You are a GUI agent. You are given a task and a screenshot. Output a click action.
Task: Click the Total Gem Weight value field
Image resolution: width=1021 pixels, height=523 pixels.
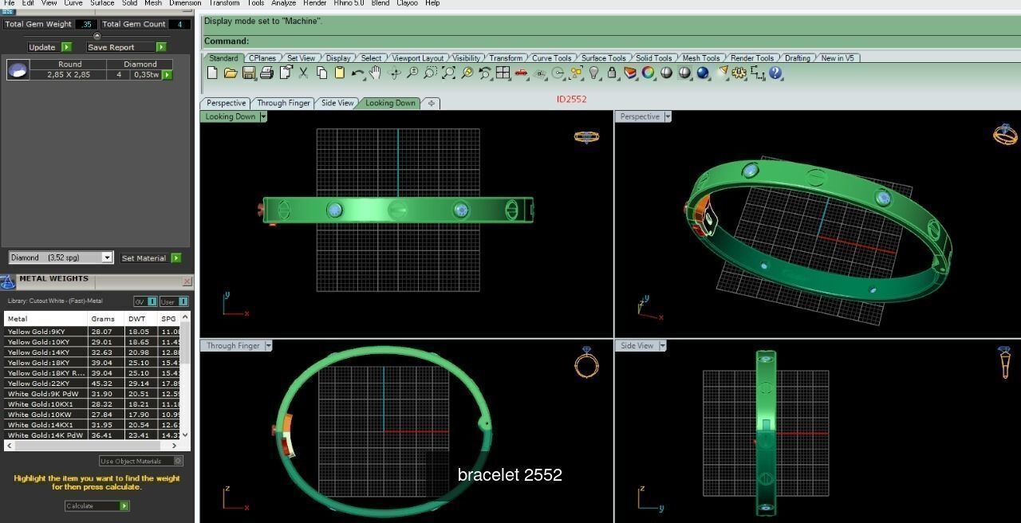click(86, 25)
